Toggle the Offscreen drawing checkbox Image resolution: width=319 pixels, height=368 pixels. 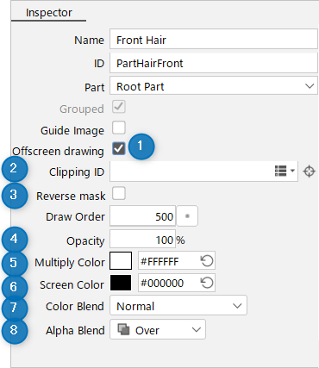[x=119, y=148]
